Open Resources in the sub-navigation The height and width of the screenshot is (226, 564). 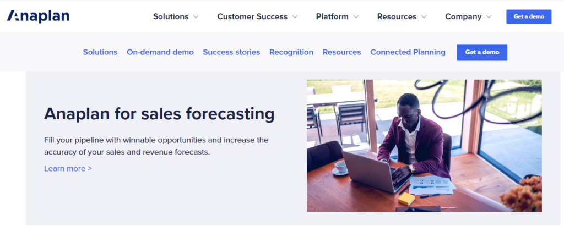pos(341,52)
